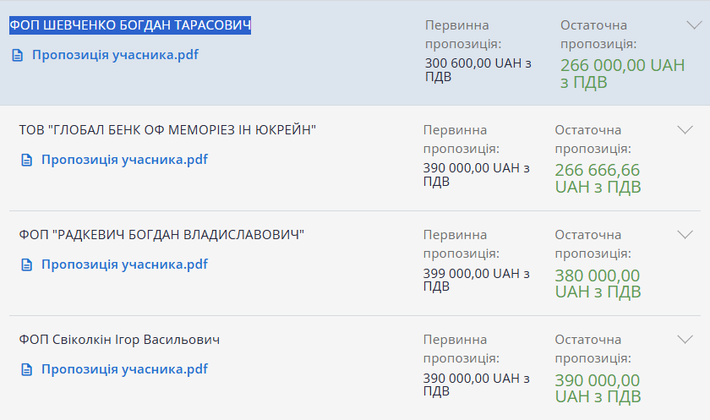Expand the ФОП ШЕВЧЕНКО БОГДАН ТАРАСОВИЧ bid row
Image resolution: width=710 pixels, height=420 pixels.
pos(694,25)
